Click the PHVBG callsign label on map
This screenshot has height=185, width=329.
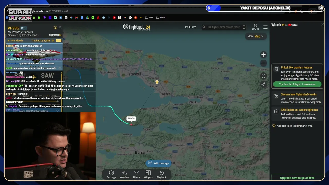point(131,118)
